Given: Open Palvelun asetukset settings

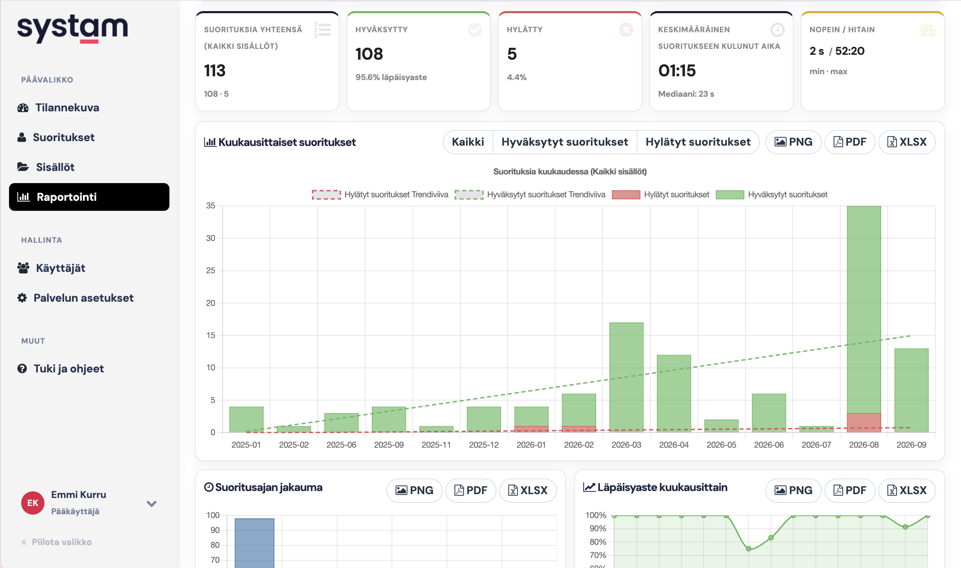Looking at the screenshot, I should [x=89, y=298].
